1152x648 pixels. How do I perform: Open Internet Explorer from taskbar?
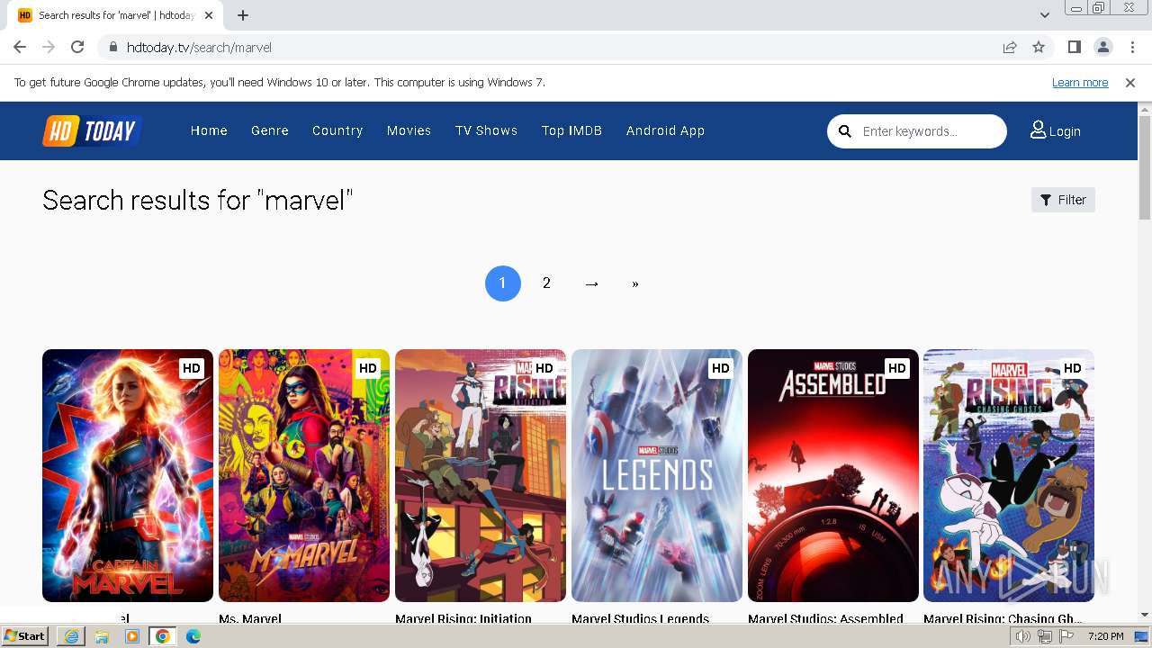[x=71, y=636]
